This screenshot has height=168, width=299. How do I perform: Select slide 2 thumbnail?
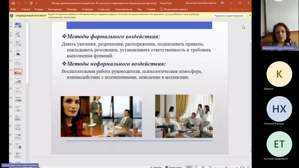[18, 34]
